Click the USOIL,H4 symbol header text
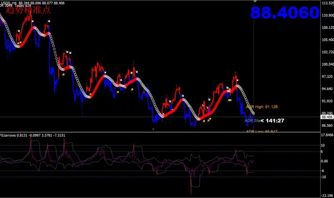Image resolution: width=334 pixels, height=198 pixels. 8,3
